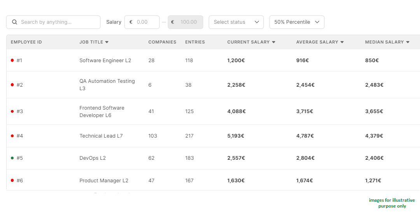
Task: Click the Employee ID column header
Action: tap(26, 42)
